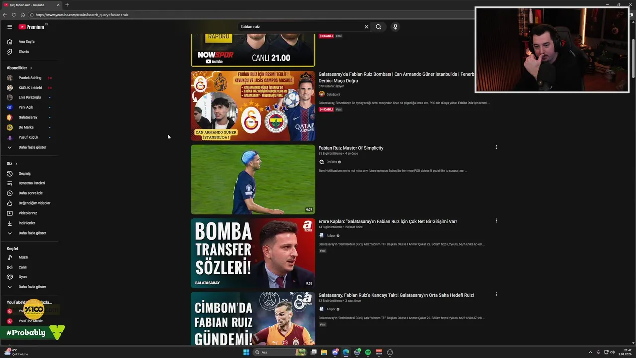
Task: Select the fabian ruiz YouTube browser tab
Action: (31, 5)
